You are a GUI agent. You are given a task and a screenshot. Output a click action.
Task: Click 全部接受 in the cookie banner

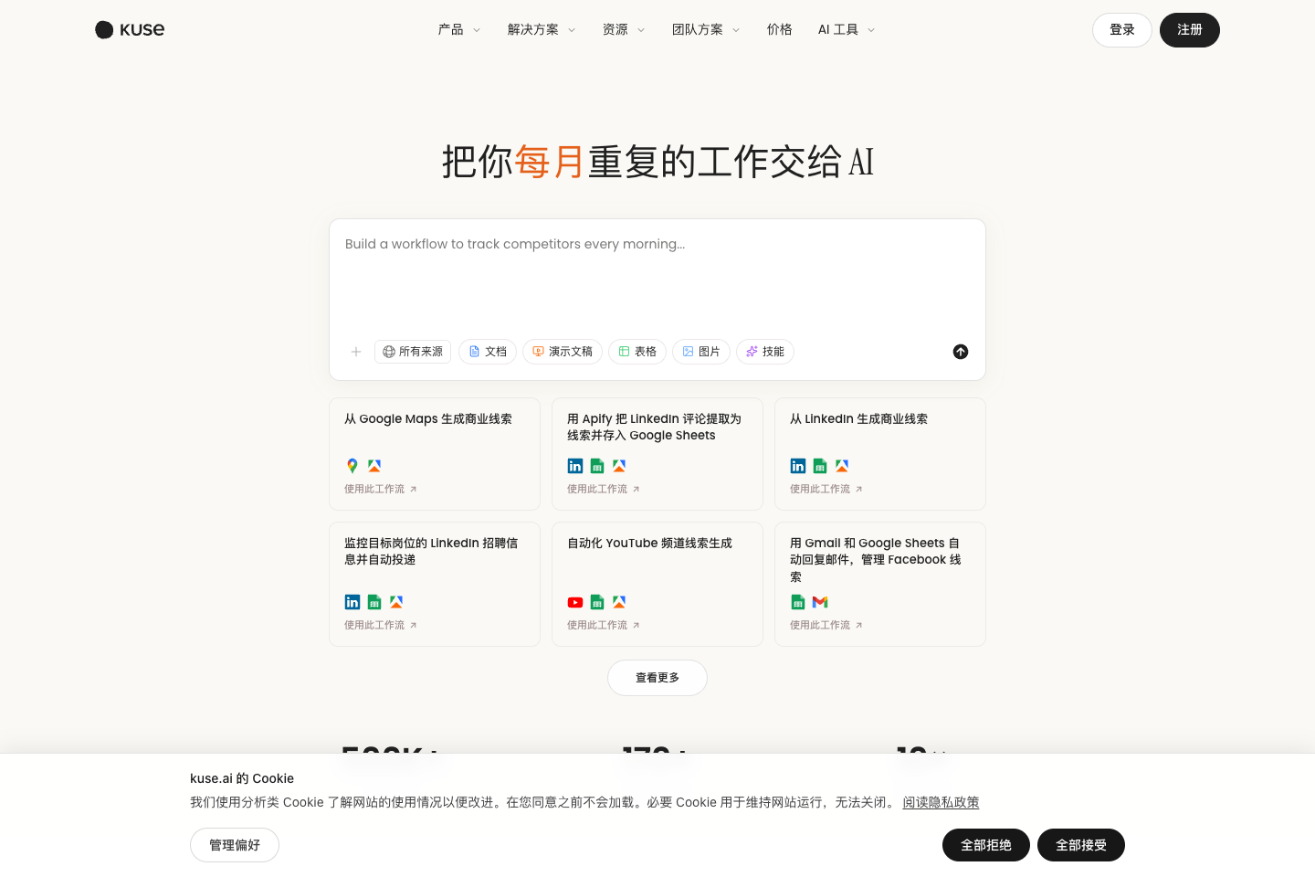1081,845
